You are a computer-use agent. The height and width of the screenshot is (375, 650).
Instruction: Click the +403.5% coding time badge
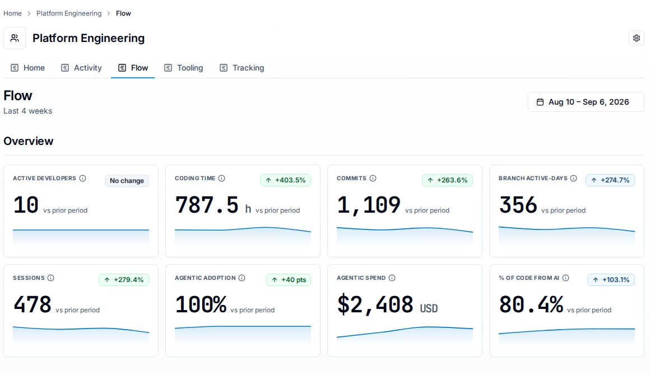(x=286, y=180)
